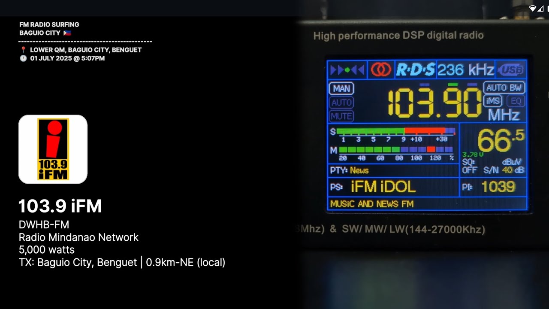
Task: Click the Wi-Fi status bar icon
Action: point(533,9)
